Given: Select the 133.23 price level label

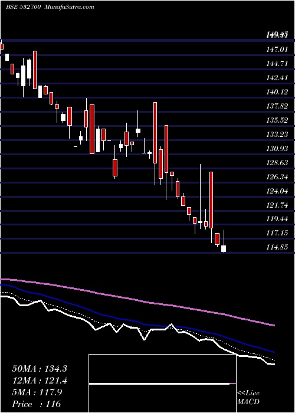Looking at the screenshot, I should coord(277,135).
